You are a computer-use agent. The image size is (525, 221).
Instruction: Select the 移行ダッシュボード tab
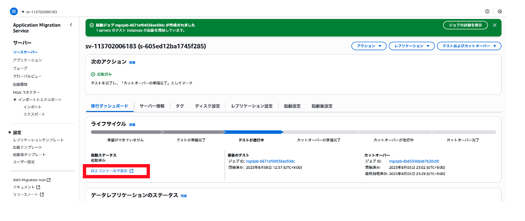pos(109,106)
